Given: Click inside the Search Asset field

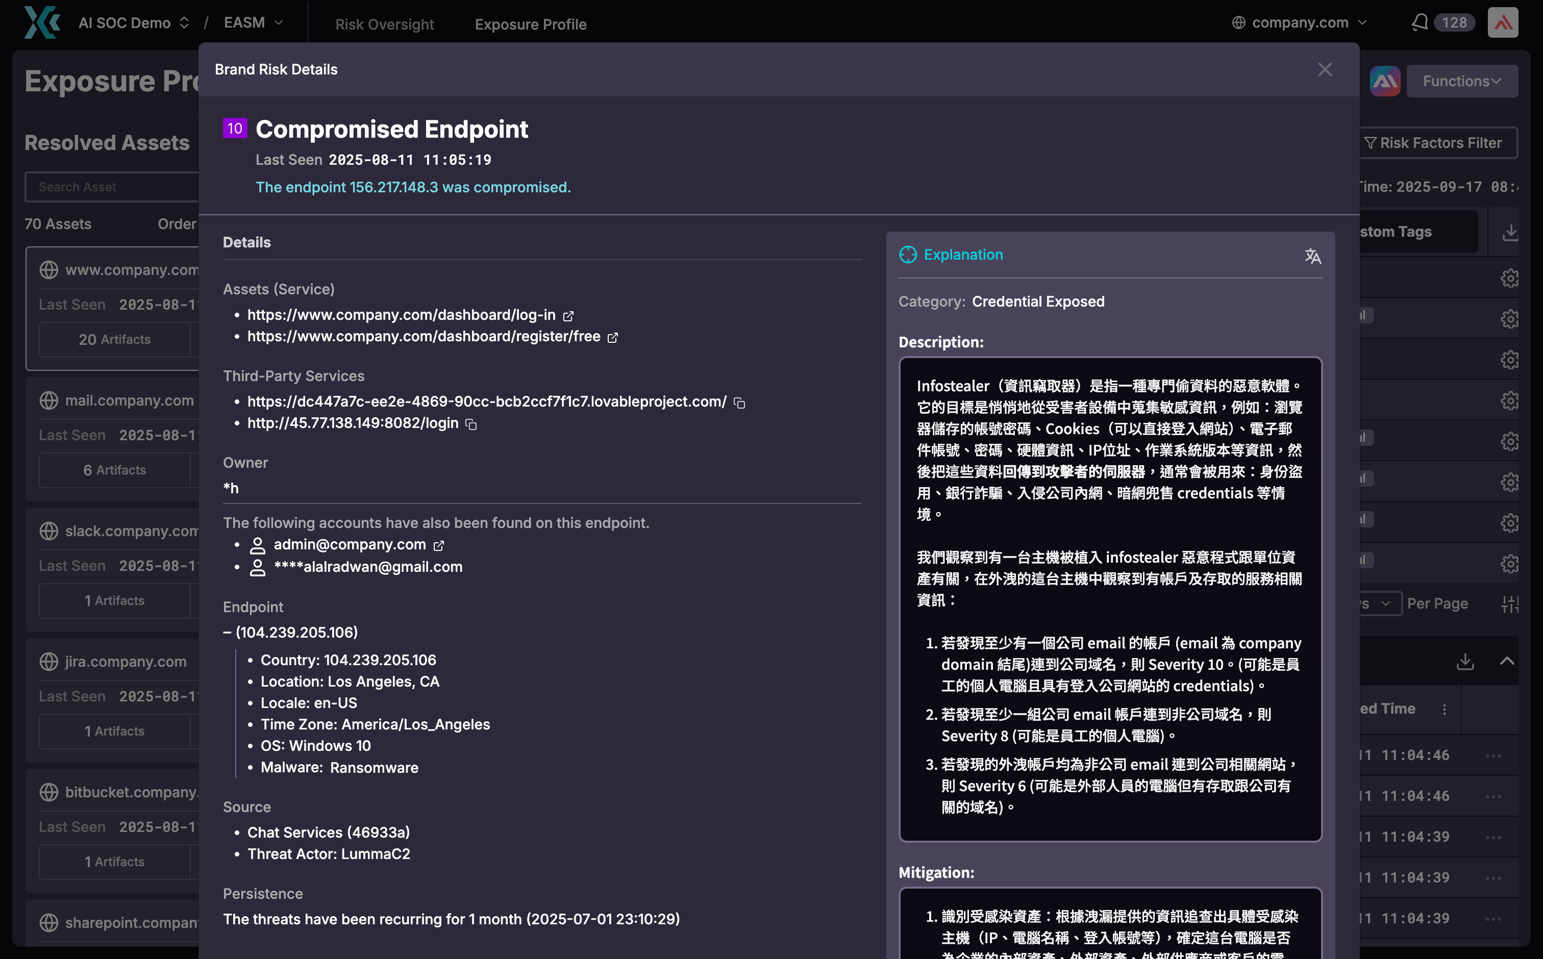Looking at the screenshot, I should tap(114, 187).
